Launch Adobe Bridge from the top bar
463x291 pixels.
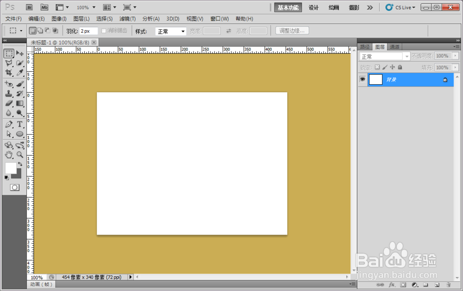click(x=29, y=7)
